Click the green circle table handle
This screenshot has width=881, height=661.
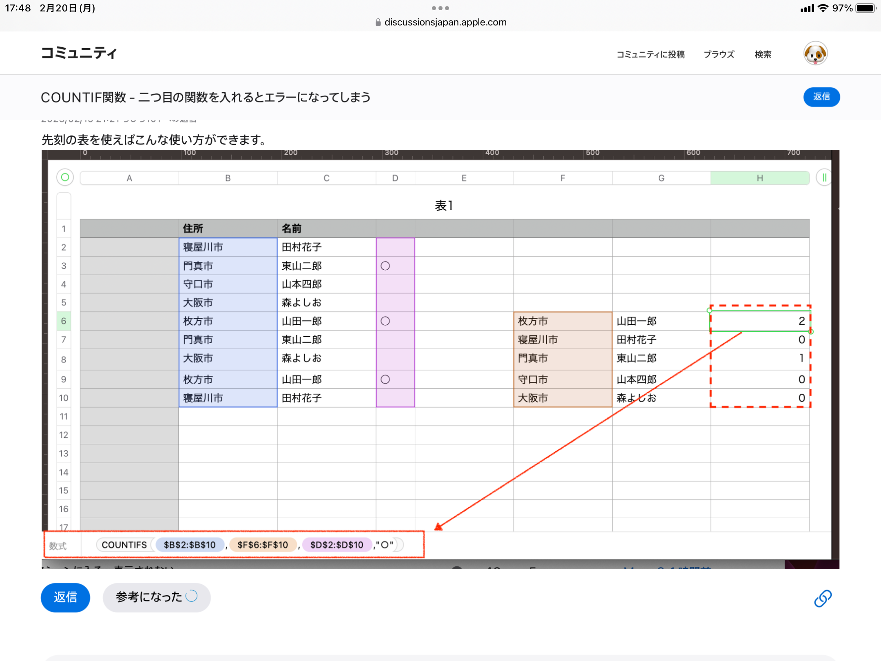(65, 177)
